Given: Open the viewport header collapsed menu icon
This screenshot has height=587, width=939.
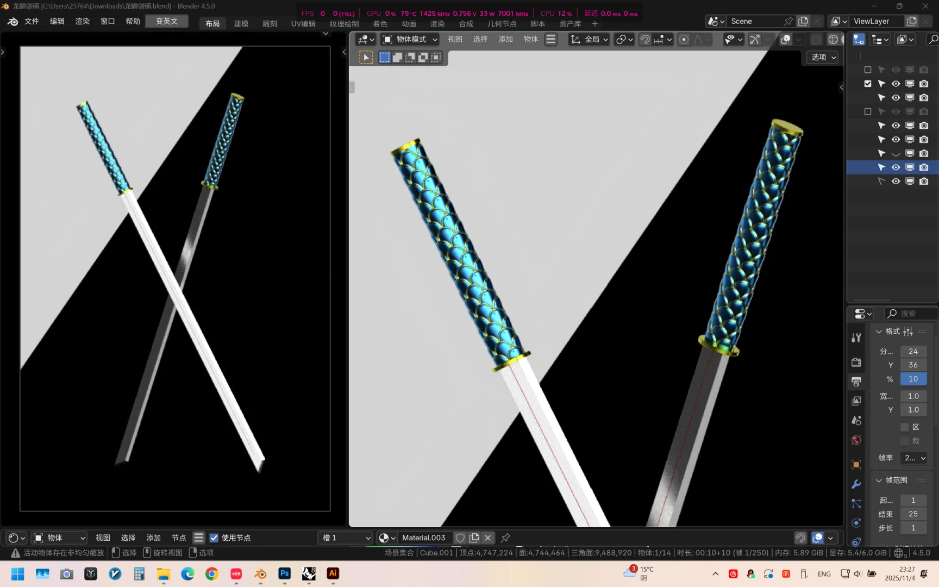Looking at the screenshot, I should (x=551, y=39).
